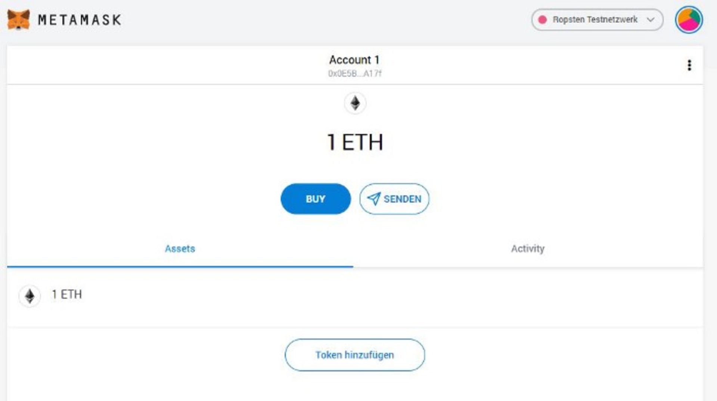Click the Token hinzufügen button
The height and width of the screenshot is (401, 717).
click(x=354, y=355)
